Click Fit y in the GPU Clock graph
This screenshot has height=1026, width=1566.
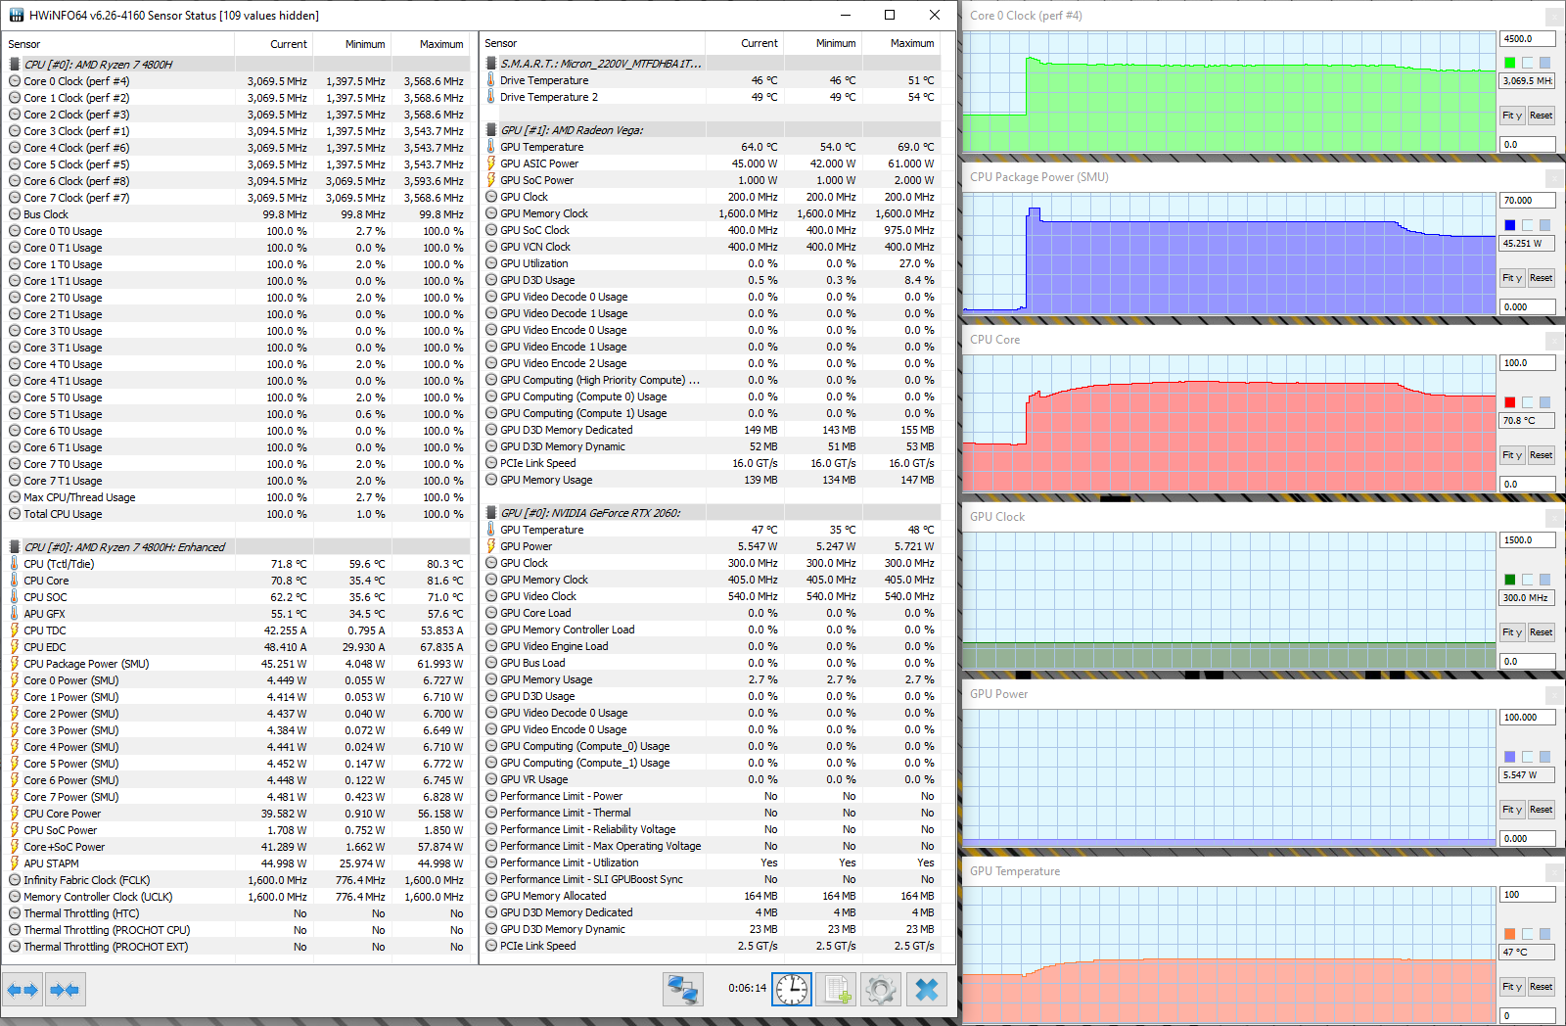point(1512,632)
